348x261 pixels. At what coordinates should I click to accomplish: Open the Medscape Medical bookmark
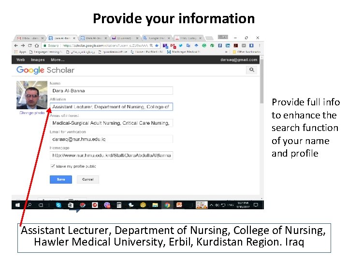184,52
